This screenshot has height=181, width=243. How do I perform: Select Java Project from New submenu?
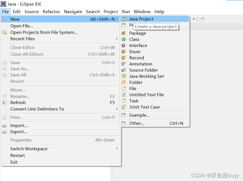(155, 19)
